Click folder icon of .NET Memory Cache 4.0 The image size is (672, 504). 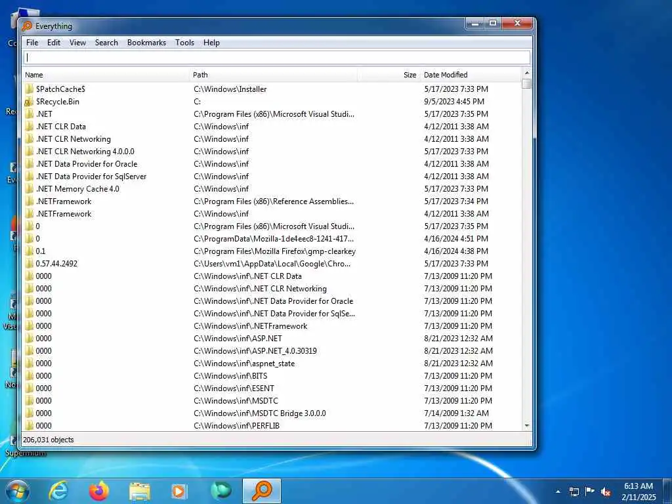coord(29,188)
